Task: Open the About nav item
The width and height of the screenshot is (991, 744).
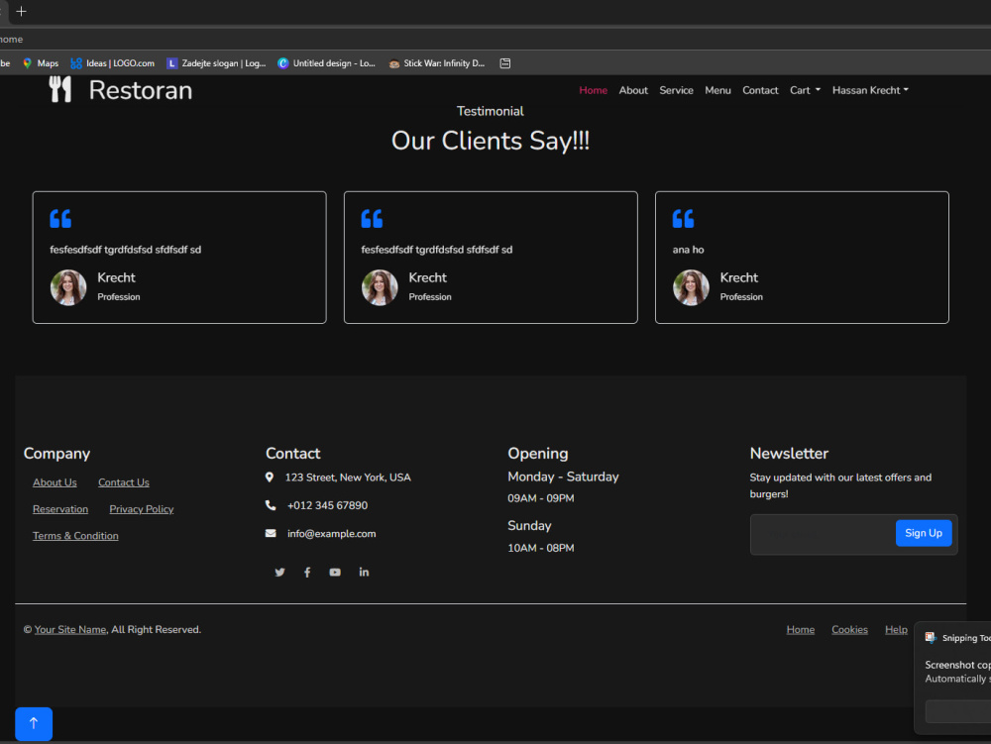Action: [x=633, y=90]
